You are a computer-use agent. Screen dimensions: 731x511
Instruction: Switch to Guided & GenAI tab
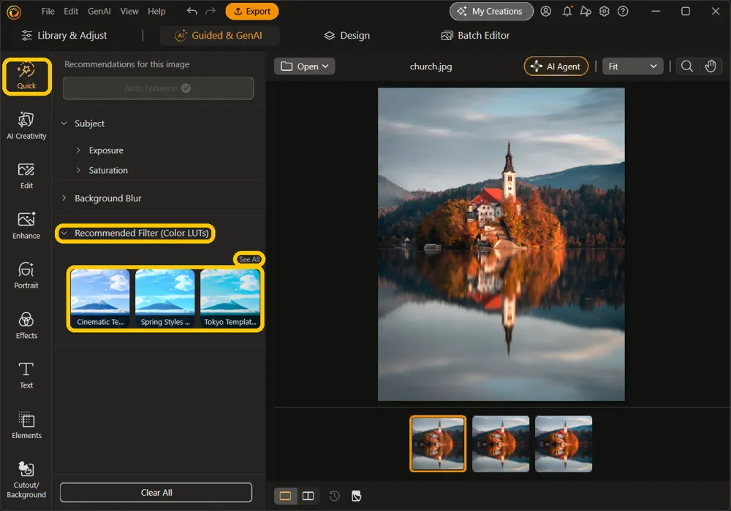(219, 35)
